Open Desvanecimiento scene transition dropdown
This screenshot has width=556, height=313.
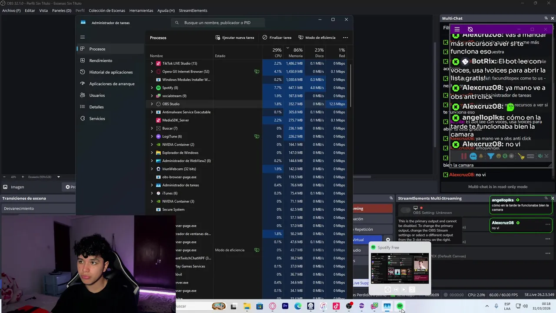[x=38, y=209]
